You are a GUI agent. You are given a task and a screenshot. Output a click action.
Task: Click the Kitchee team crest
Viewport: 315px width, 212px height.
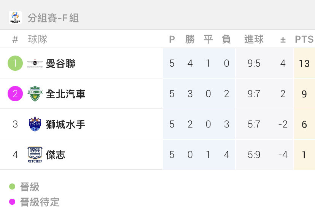tap(35, 155)
